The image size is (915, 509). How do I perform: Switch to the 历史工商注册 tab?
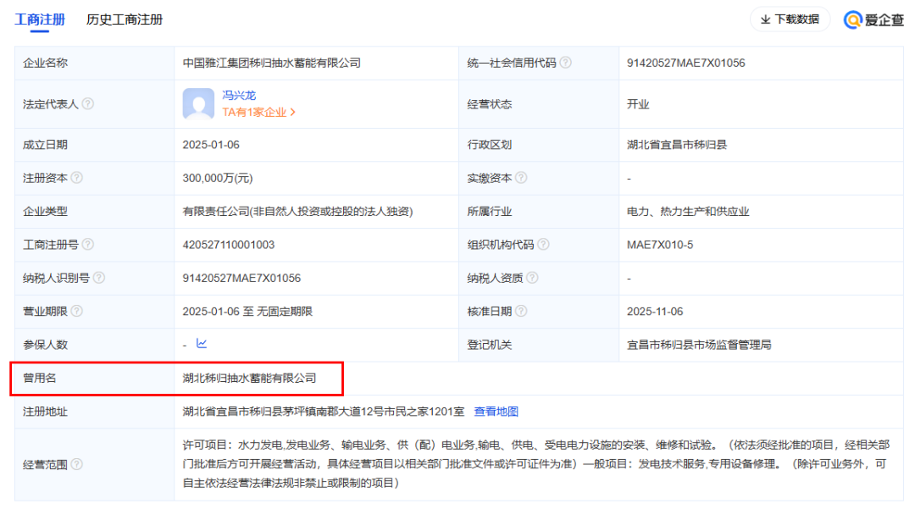(125, 19)
